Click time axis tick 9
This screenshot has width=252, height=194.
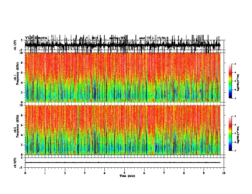coord(204,173)
